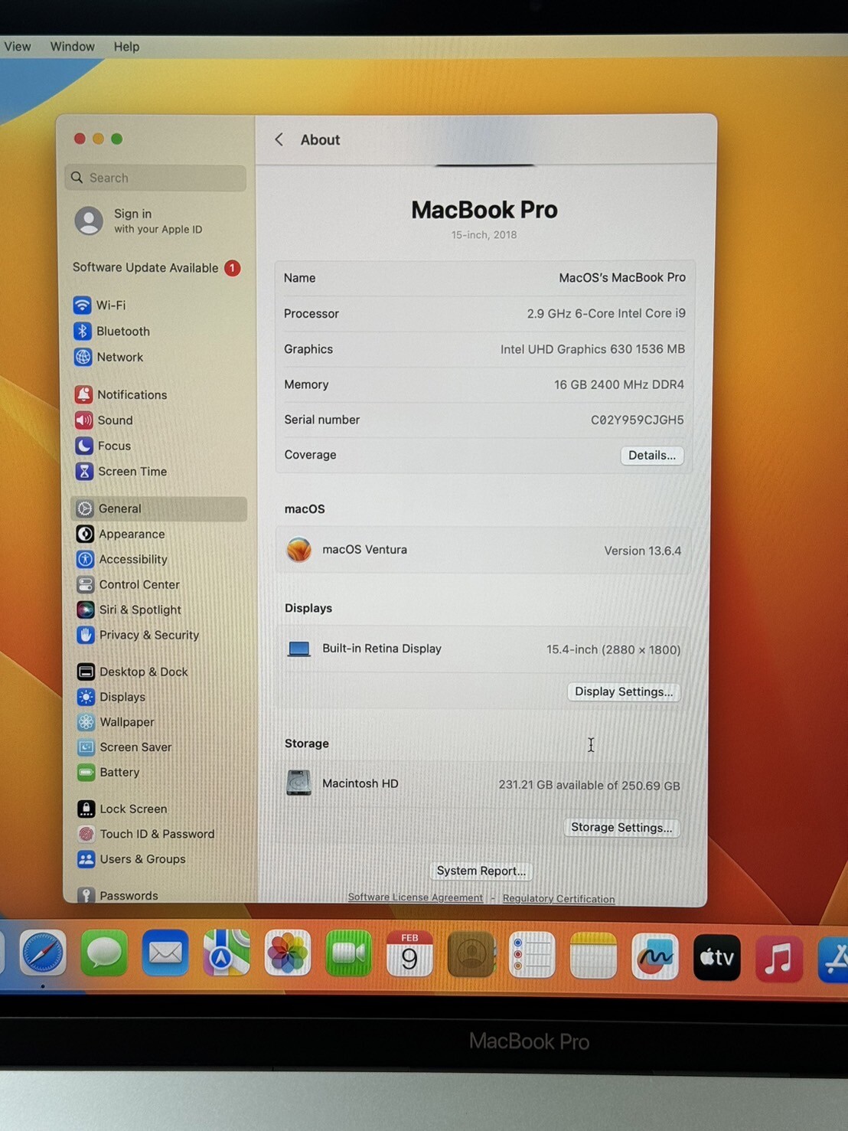Screen dimensions: 848x1131
Task: Open Messages from the Dock
Action: click(x=104, y=954)
